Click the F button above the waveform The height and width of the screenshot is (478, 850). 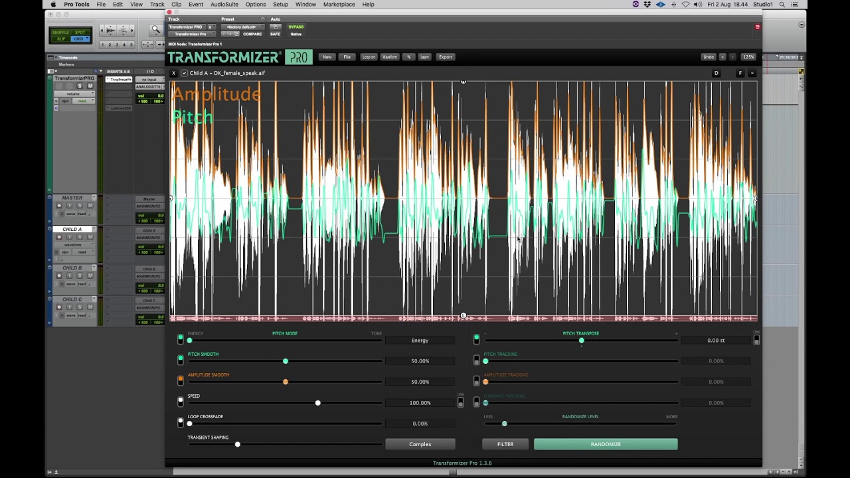point(740,73)
